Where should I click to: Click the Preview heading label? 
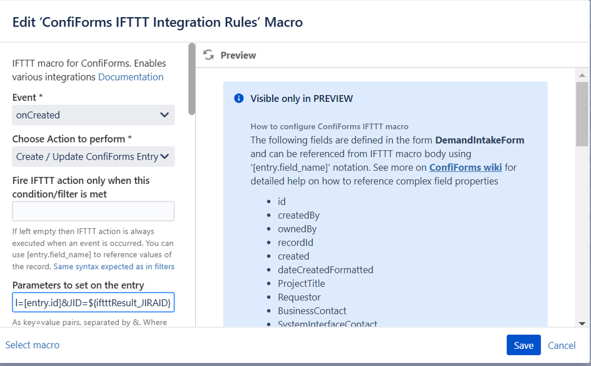click(x=238, y=56)
